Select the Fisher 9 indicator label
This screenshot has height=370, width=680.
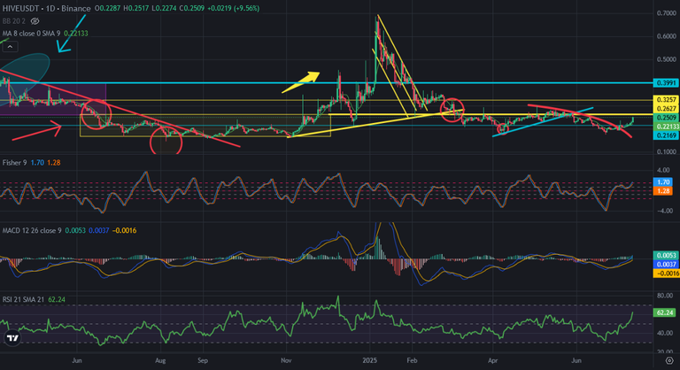point(14,163)
